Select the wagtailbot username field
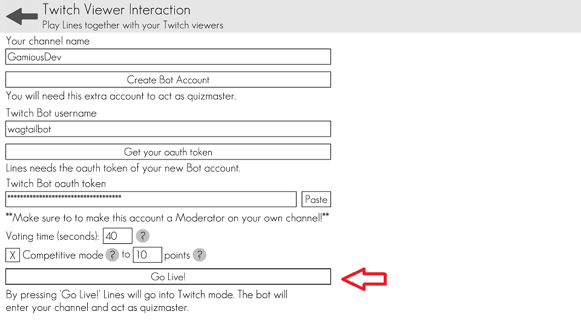 pyautogui.click(x=168, y=129)
